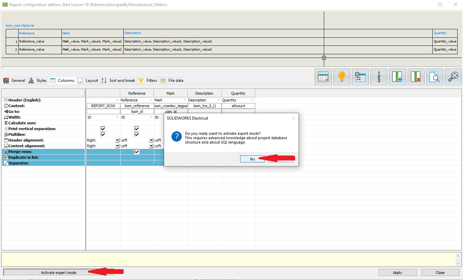This screenshot has width=463, height=280.
Task: Click the 123 numbering icon
Action: [x=379, y=77]
